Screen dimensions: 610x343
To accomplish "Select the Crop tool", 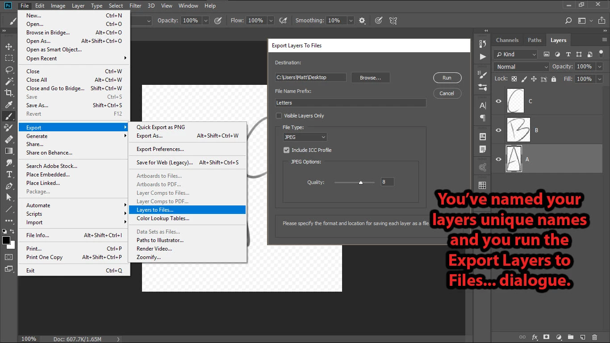I will click(x=8, y=93).
